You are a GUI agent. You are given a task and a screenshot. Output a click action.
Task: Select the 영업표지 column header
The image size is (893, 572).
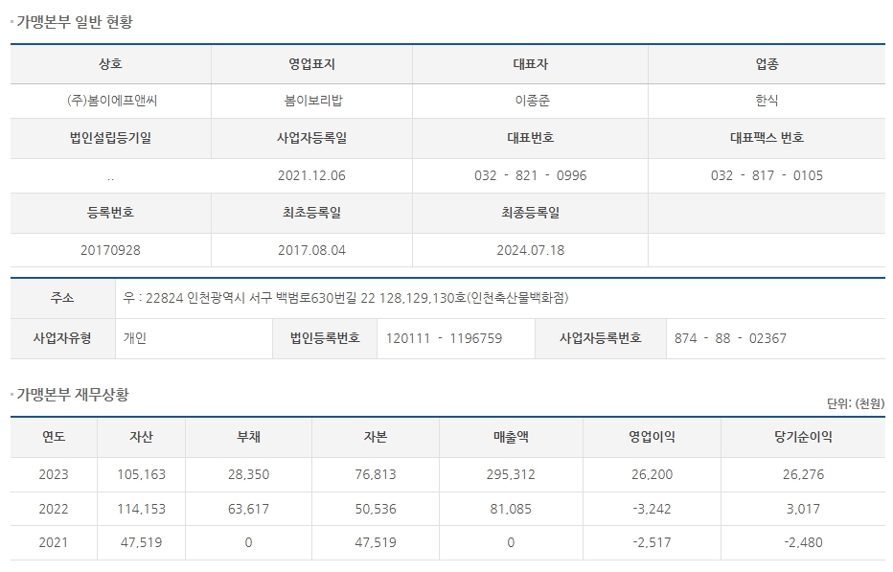coord(311,64)
